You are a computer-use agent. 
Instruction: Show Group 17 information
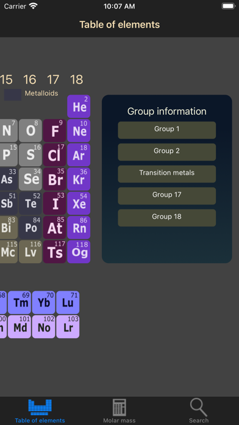(x=166, y=196)
